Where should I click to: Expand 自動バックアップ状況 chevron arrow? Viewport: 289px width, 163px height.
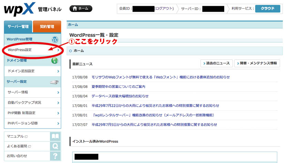coord(59,103)
